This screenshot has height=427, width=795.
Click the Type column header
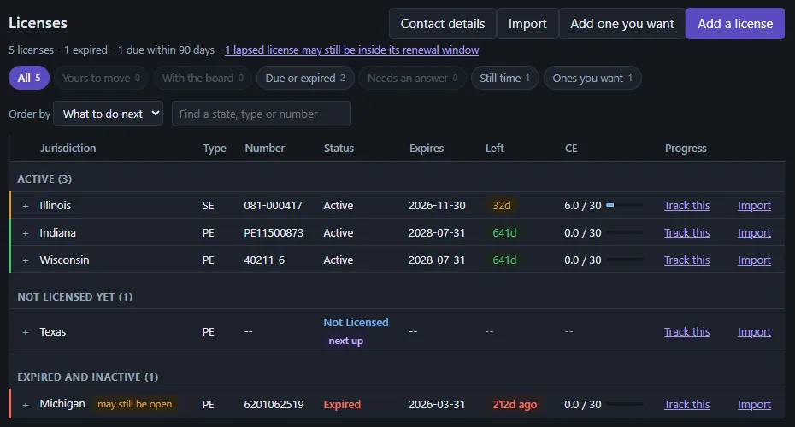[x=215, y=149]
